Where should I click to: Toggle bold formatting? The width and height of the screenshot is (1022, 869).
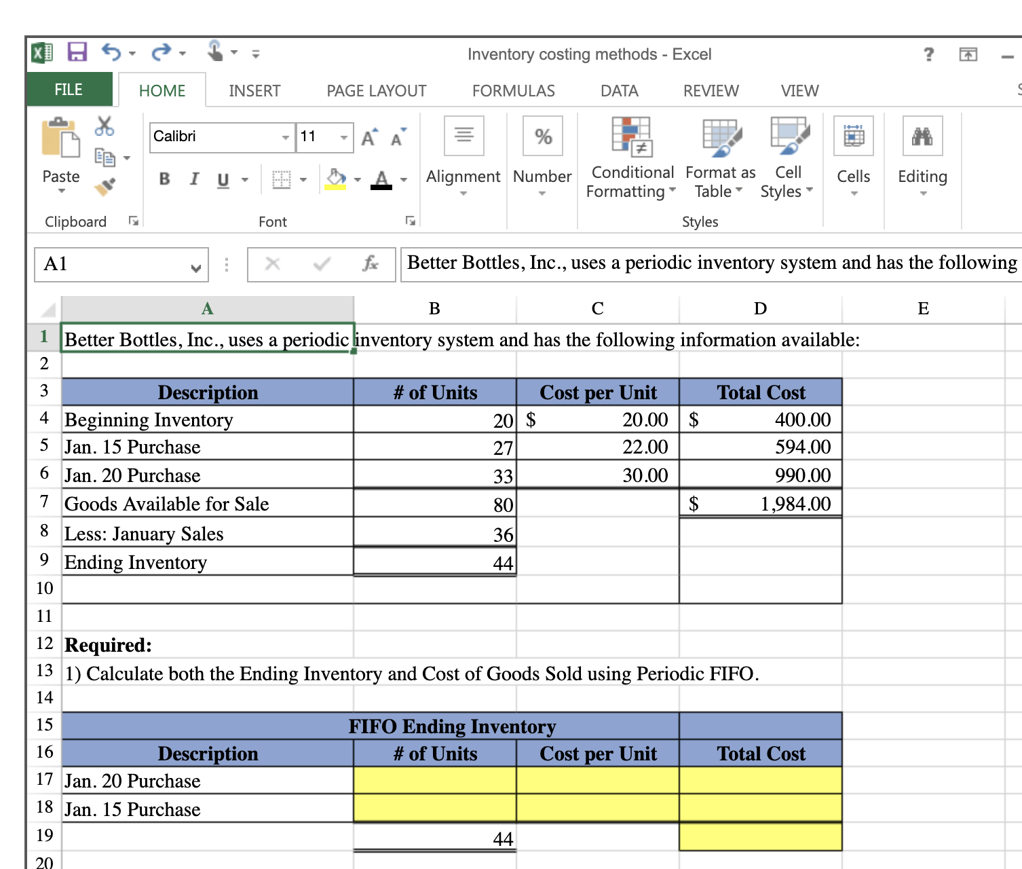164,179
